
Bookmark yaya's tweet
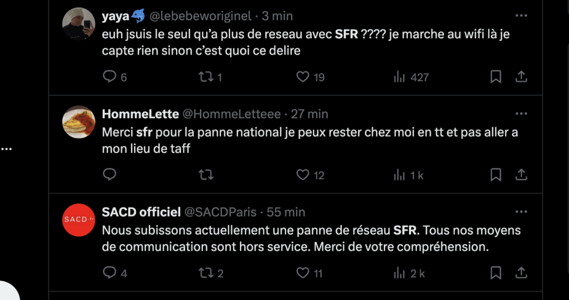click(496, 77)
